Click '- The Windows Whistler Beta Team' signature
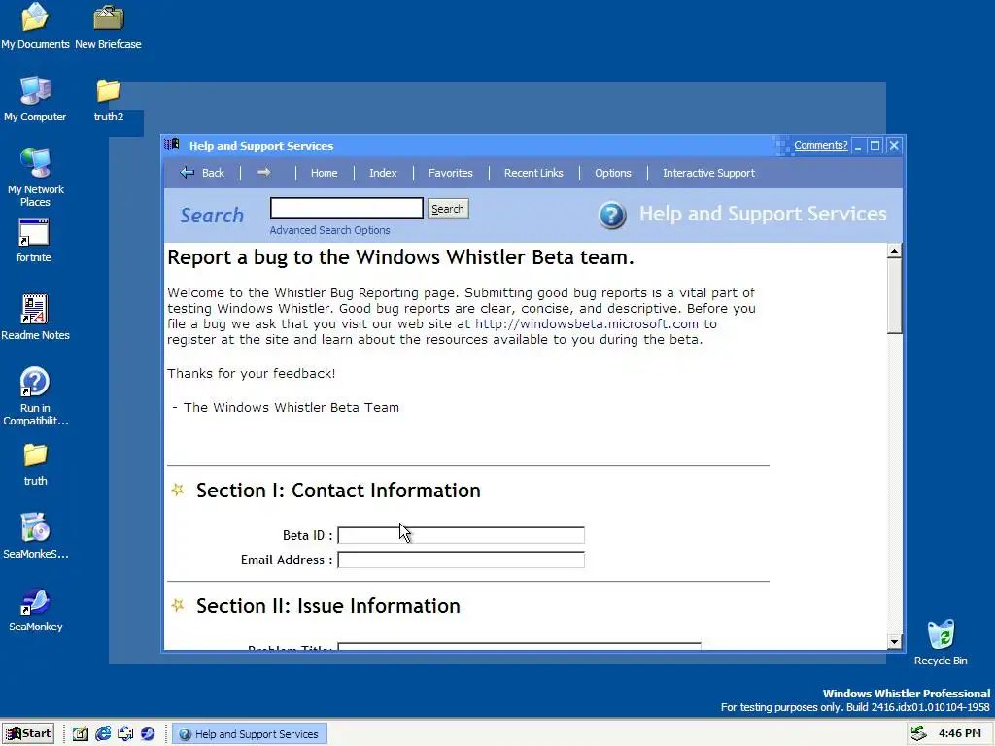 tap(286, 407)
